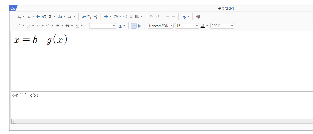Expand the parentheses template dropdown arrow
This screenshot has height=134, width=313.
point(120,17)
